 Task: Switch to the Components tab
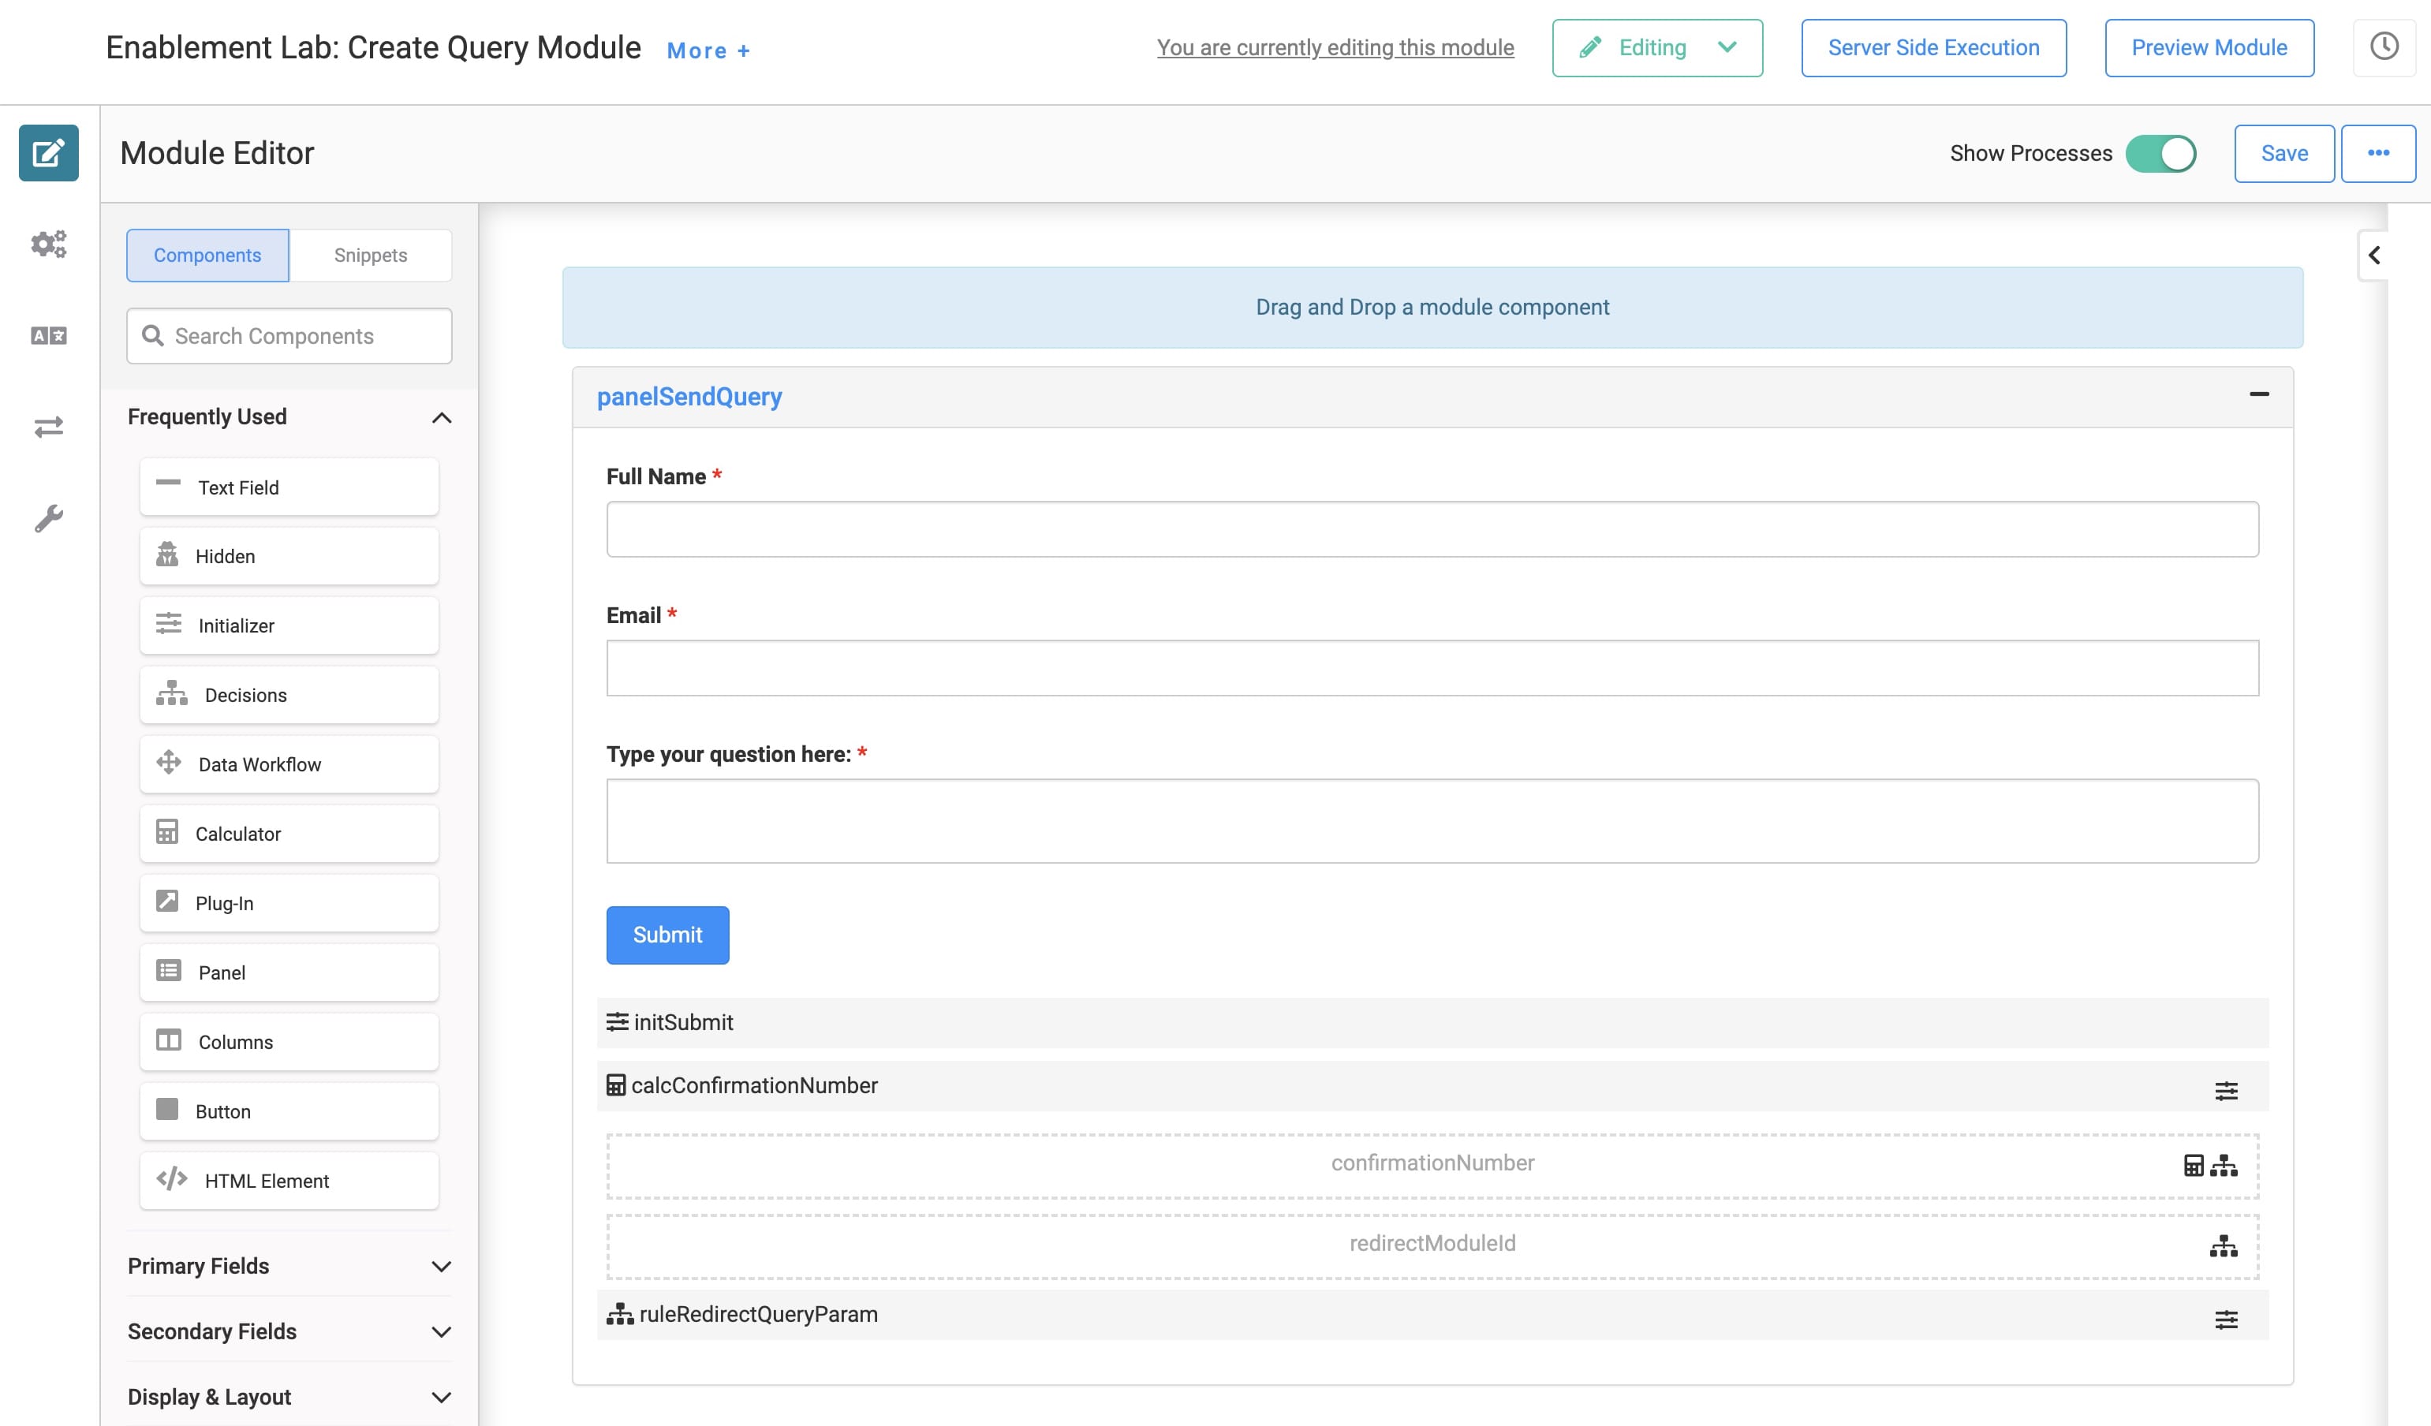(207, 255)
